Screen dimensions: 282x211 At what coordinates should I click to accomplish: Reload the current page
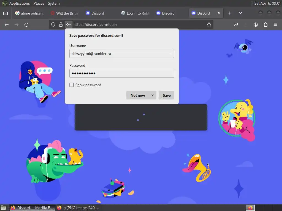pyautogui.click(x=27, y=24)
